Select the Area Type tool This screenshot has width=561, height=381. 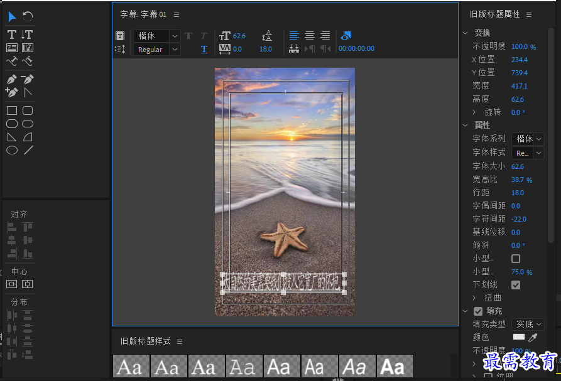coord(12,48)
